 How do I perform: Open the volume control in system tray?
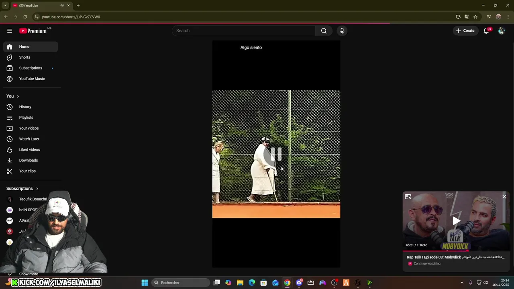[485, 283]
